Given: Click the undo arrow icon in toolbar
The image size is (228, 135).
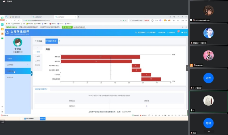Looking at the screenshot, I should pyautogui.click(x=182, y=21).
